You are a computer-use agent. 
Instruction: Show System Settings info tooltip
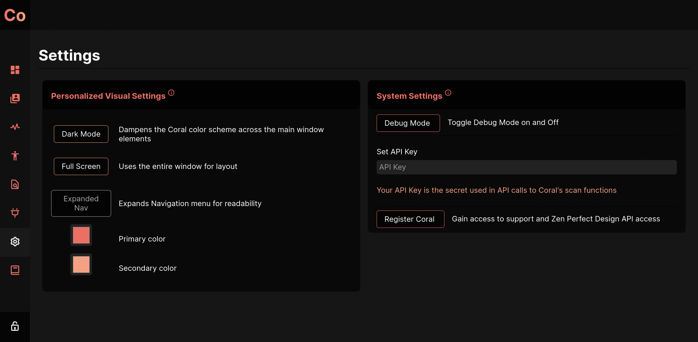coord(448,92)
